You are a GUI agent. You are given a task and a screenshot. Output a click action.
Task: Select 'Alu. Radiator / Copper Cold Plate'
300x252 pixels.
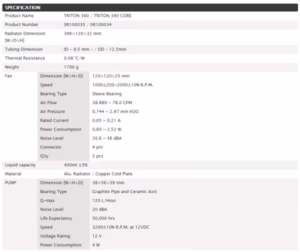point(98,174)
